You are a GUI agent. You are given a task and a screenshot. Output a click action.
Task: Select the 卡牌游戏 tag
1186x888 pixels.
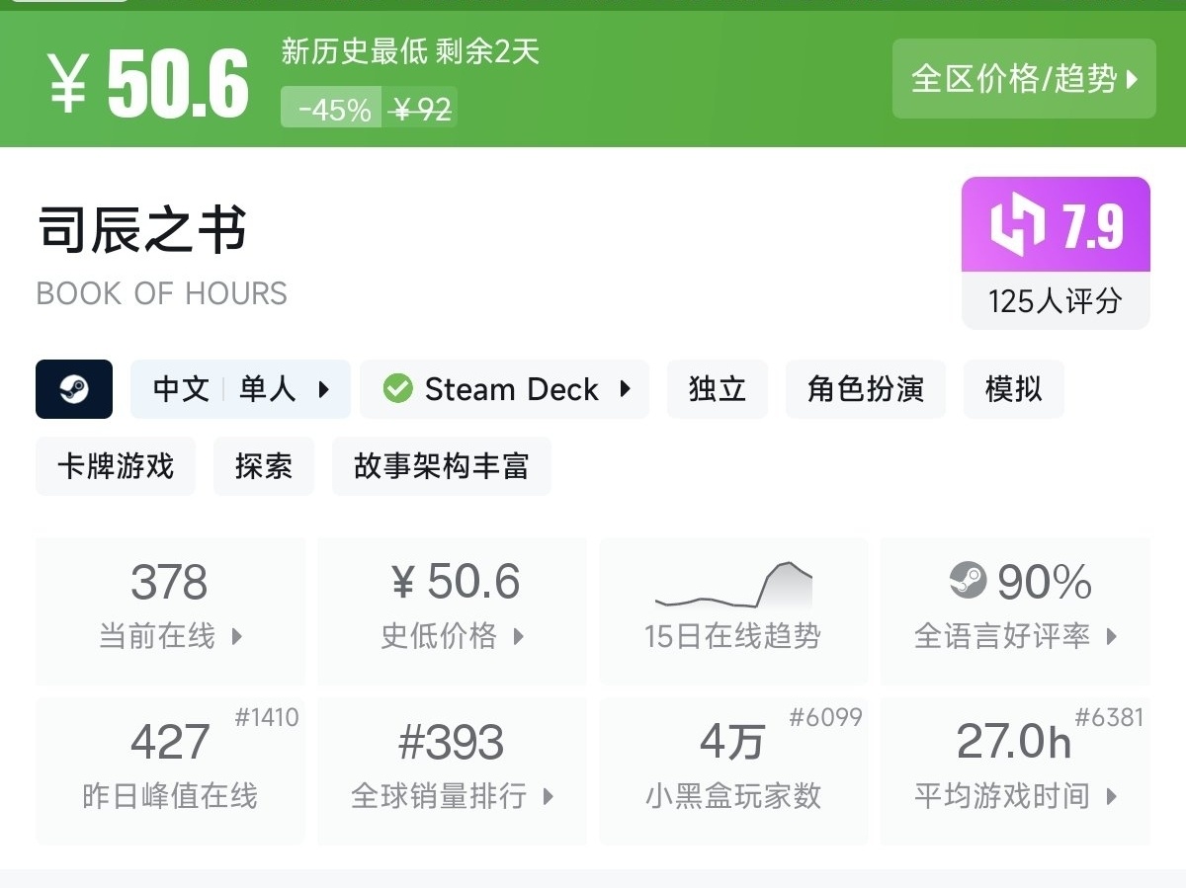coord(116,466)
